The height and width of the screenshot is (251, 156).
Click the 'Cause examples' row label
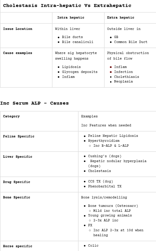coord(18,53)
